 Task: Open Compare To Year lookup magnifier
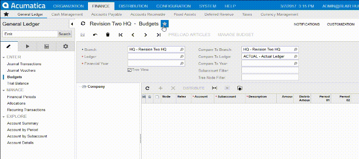click(295, 63)
